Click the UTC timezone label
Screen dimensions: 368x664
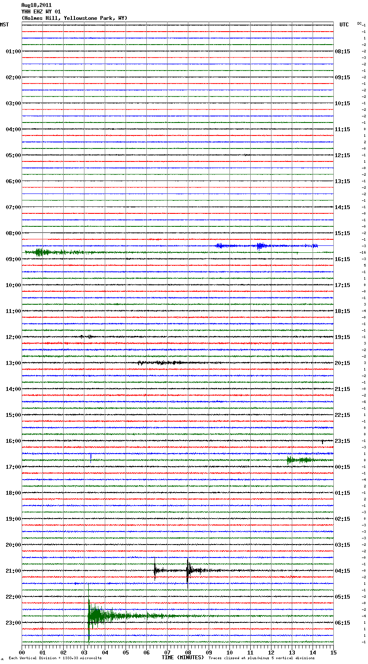344,25
